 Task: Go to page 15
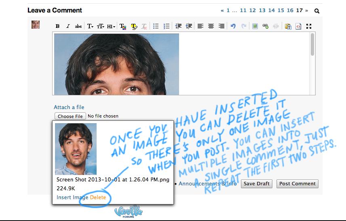click(281, 11)
